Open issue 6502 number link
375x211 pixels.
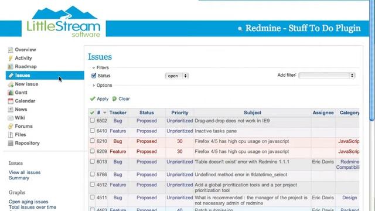click(101, 121)
